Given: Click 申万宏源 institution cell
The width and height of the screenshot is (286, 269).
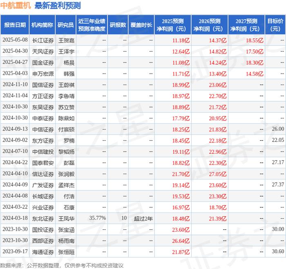Looking at the screenshot, I should 43,74.
